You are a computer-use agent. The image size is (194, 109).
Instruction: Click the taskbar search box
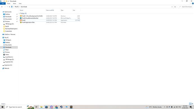pos(20,107)
